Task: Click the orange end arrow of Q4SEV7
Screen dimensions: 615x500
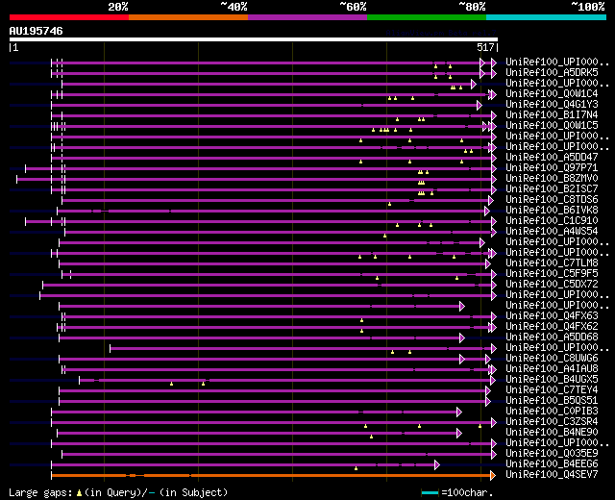Action: [493, 476]
